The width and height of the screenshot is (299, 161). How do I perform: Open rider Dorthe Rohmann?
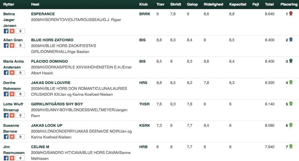click(12, 85)
